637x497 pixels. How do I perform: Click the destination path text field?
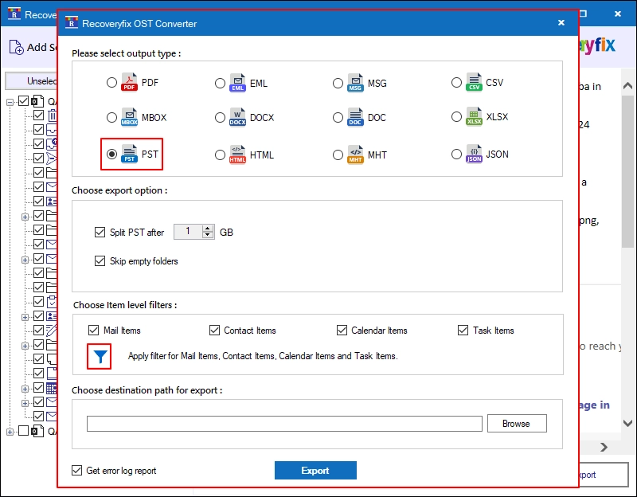pos(284,424)
